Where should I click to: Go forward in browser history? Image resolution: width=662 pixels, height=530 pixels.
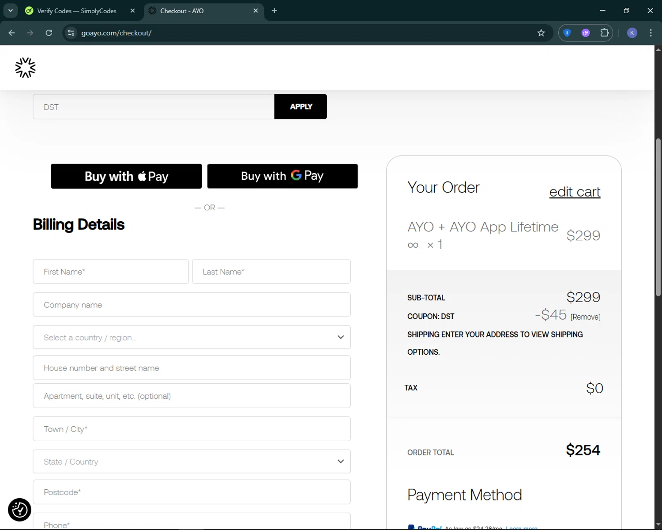pos(30,33)
